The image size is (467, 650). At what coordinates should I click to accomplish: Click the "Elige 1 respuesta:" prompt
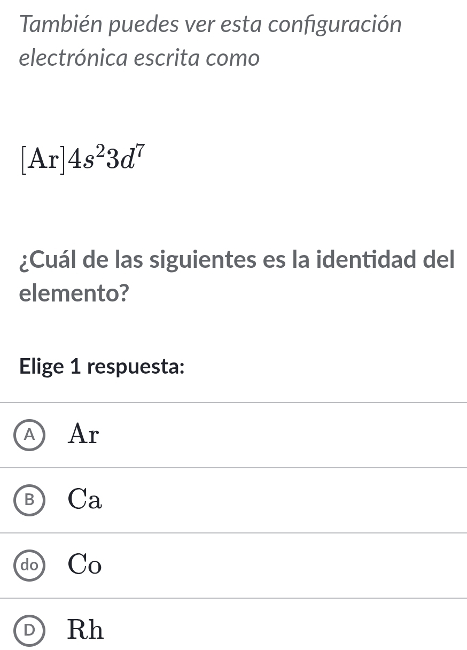[102, 367]
